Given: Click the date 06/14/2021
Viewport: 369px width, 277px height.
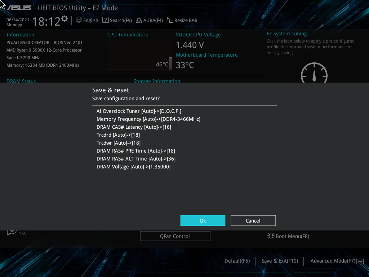Looking at the screenshot, I should [18, 20].
